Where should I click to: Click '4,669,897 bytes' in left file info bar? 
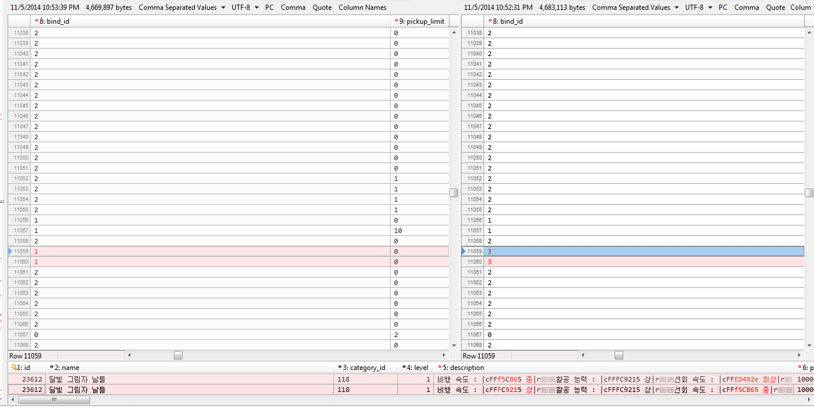(x=109, y=8)
